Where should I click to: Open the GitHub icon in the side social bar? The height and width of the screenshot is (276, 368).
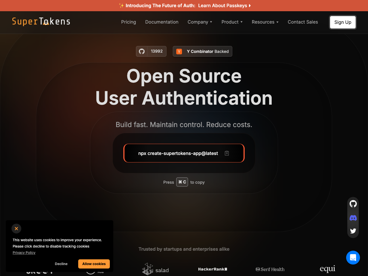(x=353, y=204)
